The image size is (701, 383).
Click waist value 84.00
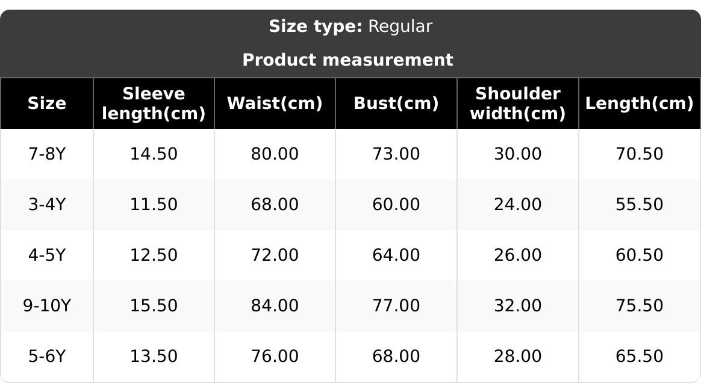[x=275, y=306]
